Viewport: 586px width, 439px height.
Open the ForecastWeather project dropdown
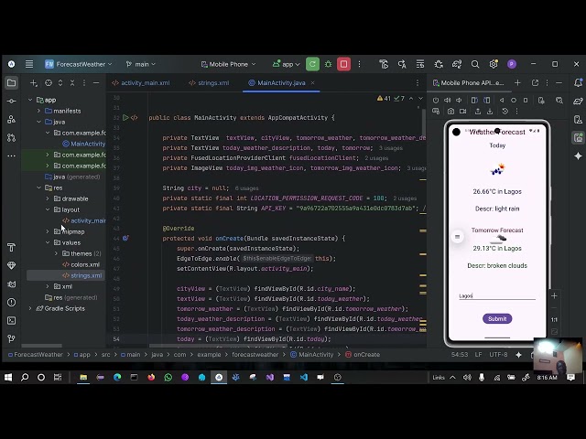[x=79, y=64]
